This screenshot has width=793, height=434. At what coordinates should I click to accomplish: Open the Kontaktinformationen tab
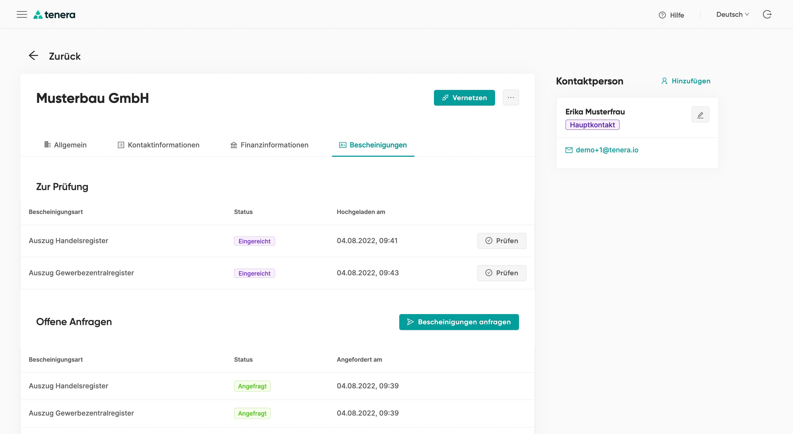(159, 145)
